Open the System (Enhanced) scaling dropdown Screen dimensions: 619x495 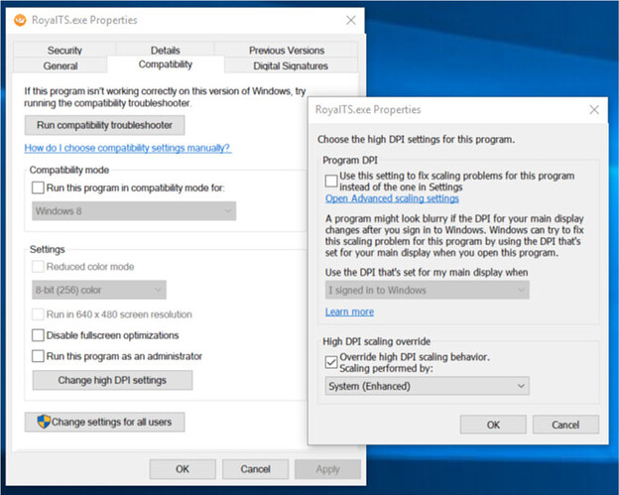[427, 386]
